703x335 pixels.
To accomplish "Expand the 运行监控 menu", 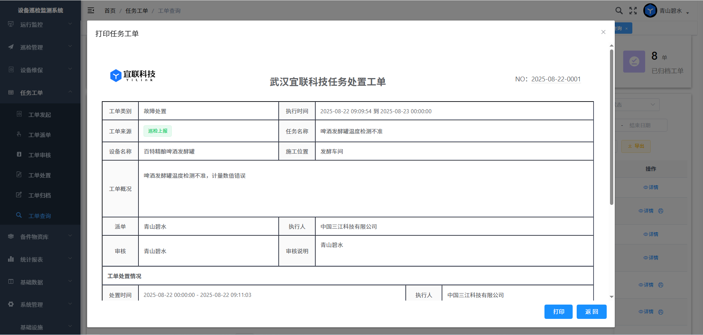I will pos(40,25).
